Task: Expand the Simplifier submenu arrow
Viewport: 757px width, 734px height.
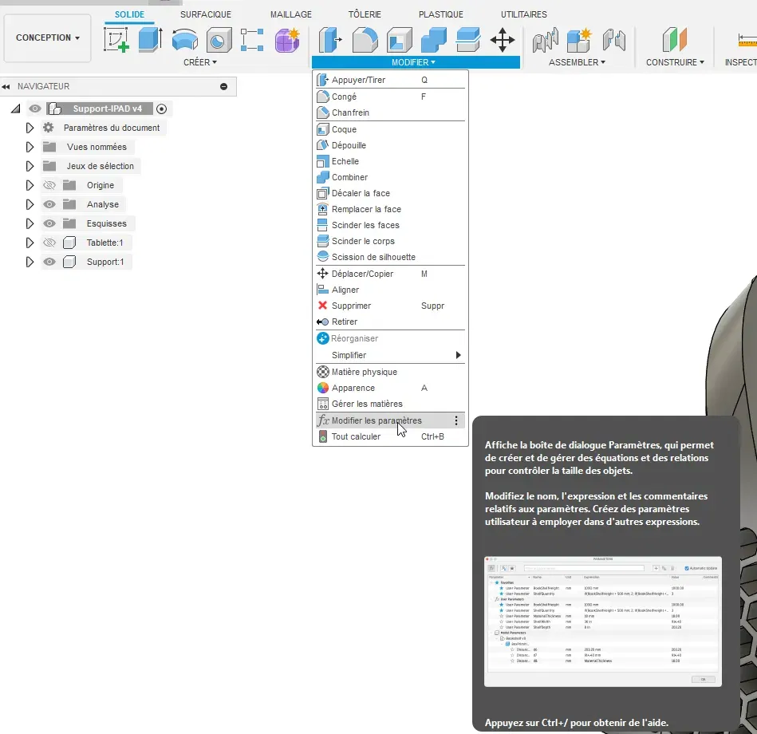Action: (458, 355)
